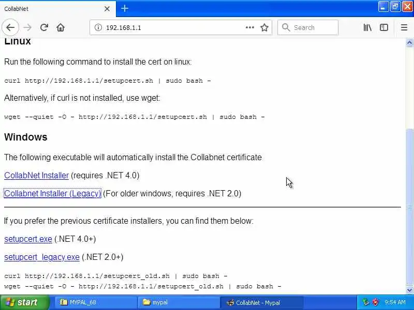Image resolution: width=414 pixels, height=310 pixels.
Task: Open the Collabnet Installer (Legacy) link
Action: 53,193
